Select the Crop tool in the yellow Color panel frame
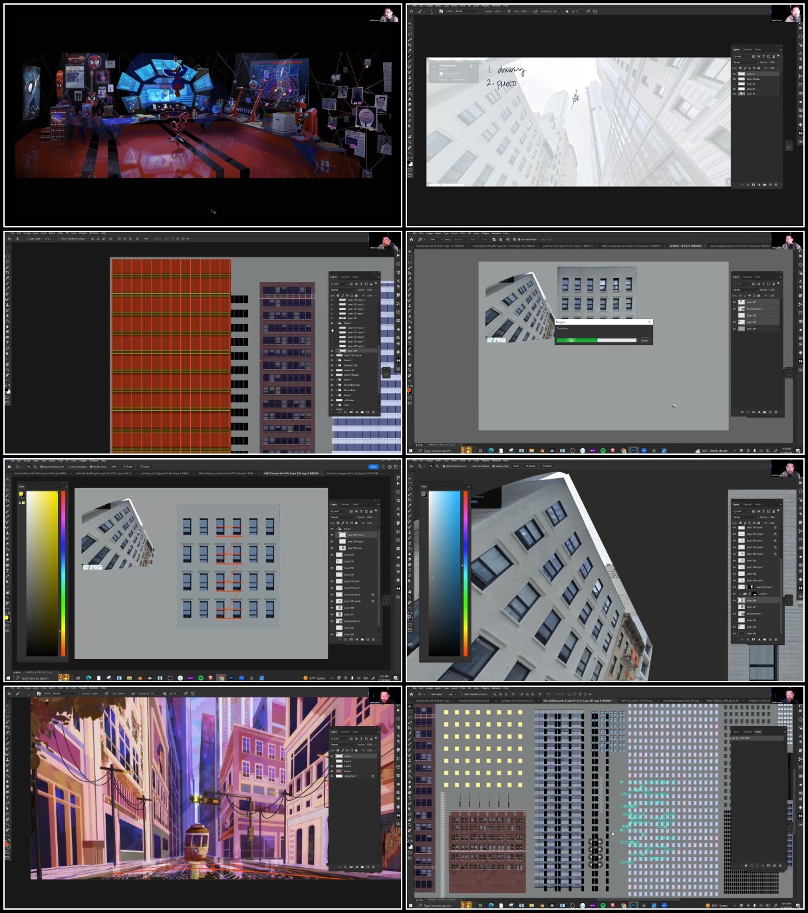808x913 pixels. click(7, 501)
